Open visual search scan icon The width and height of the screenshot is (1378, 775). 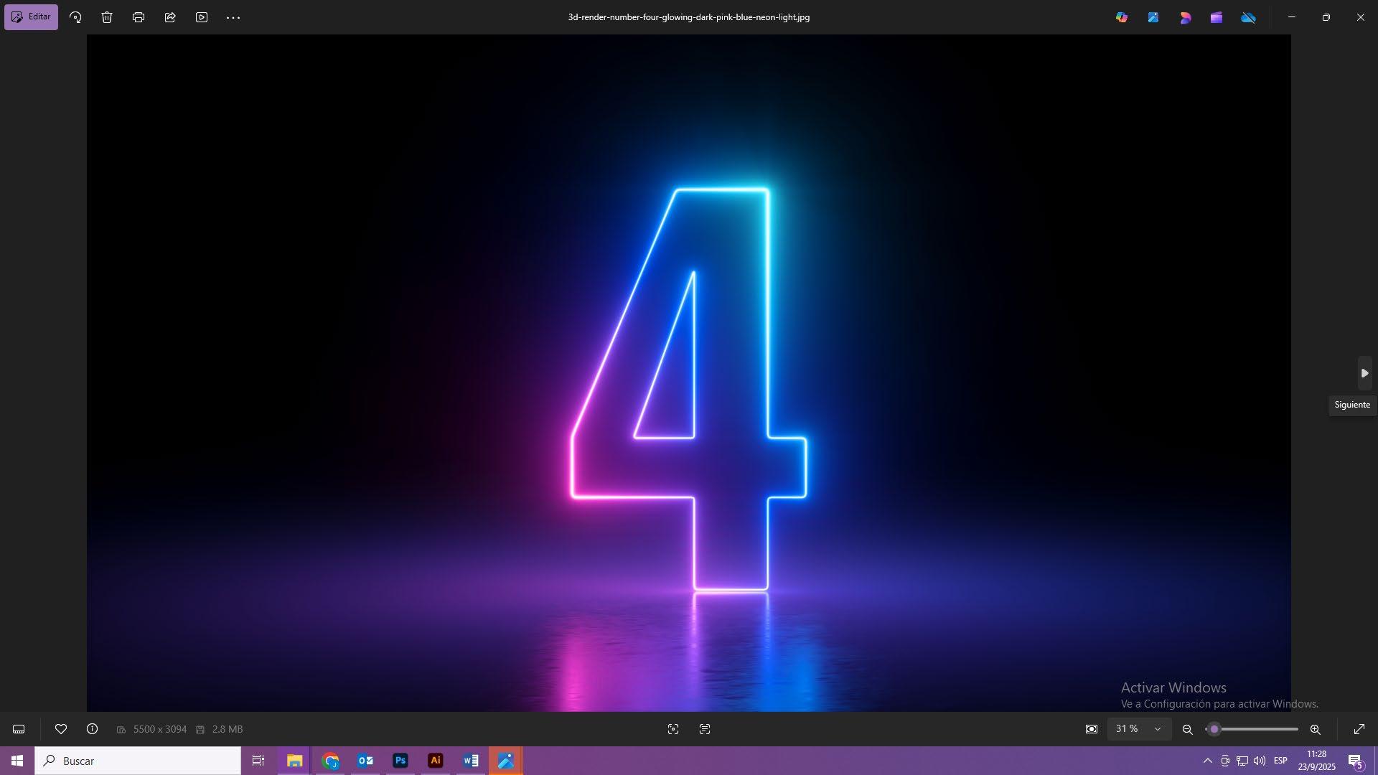pos(673,729)
